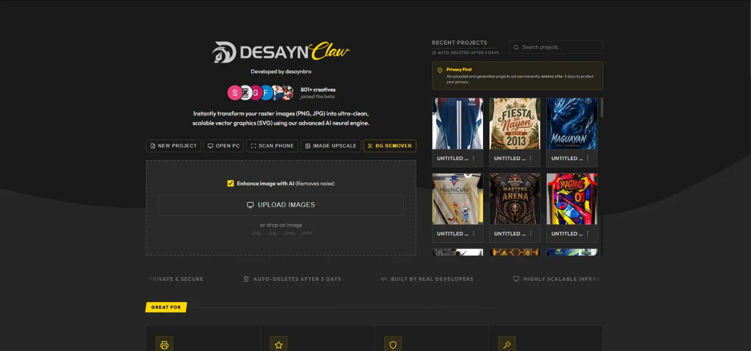The height and width of the screenshot is (351, 751).
Task: Focus the Search projects field
Action: pos(556,47)
